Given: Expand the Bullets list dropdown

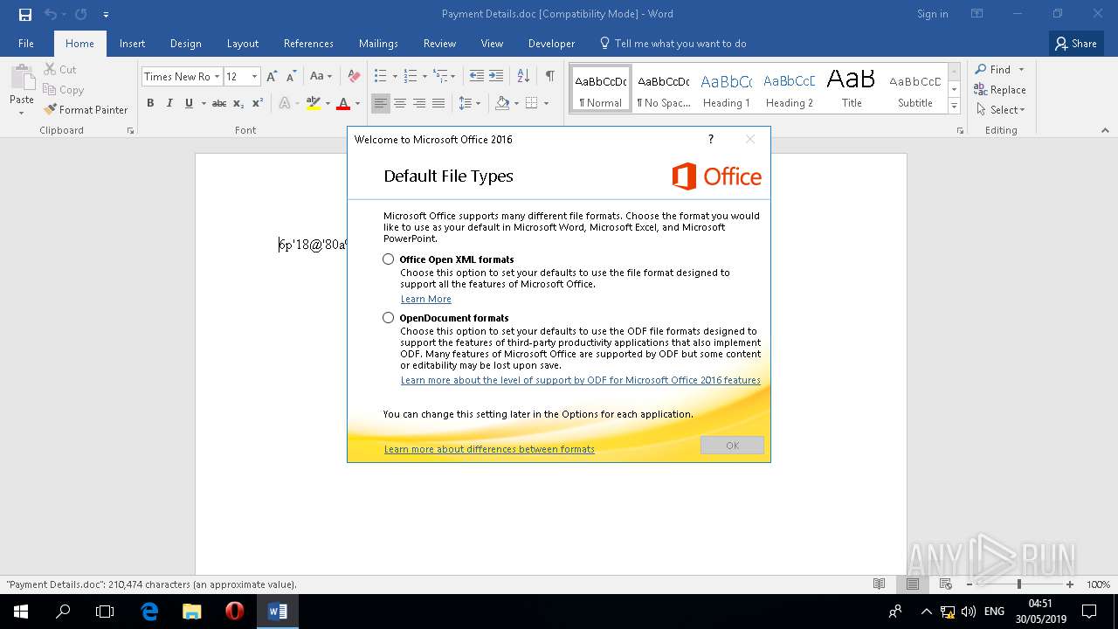Looking at the screenshot, I should [395, 76].
